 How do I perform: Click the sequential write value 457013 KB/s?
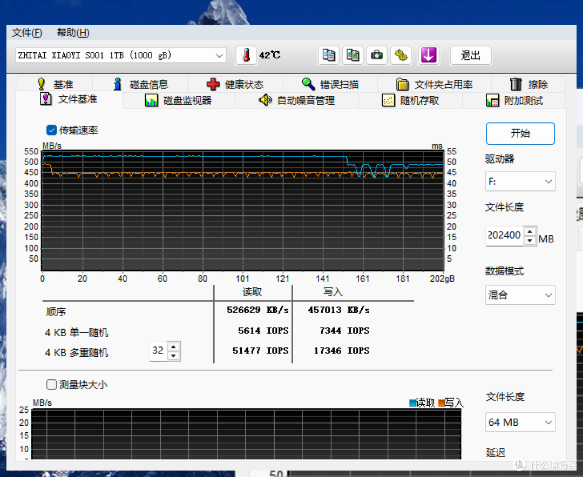pyautogui.click(x=338, y=310)
